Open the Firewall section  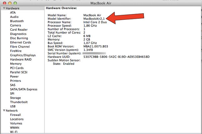15,115
